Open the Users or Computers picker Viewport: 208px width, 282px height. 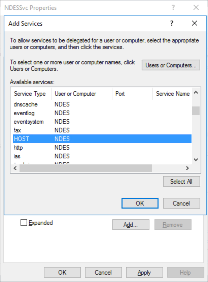[x=171, y=65]
